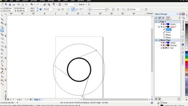This screenshot has width=188, height=106.
Task: Click the New Layer button in Object Manager
Action: click(156, 99)
